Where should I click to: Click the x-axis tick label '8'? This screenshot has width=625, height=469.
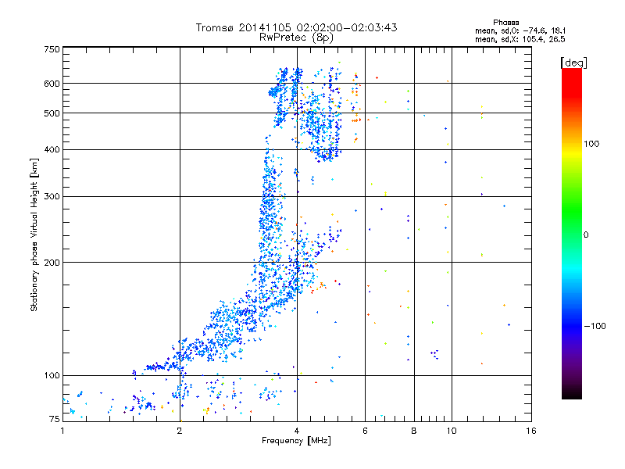coord(414,431)
